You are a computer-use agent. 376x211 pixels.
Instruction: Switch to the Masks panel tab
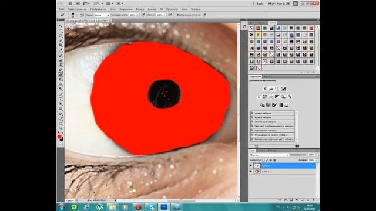point(267,77)
